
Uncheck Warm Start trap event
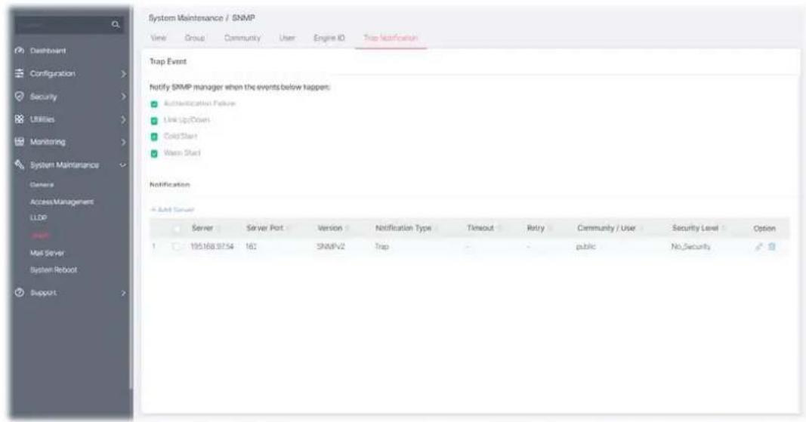tap(153, 154)
